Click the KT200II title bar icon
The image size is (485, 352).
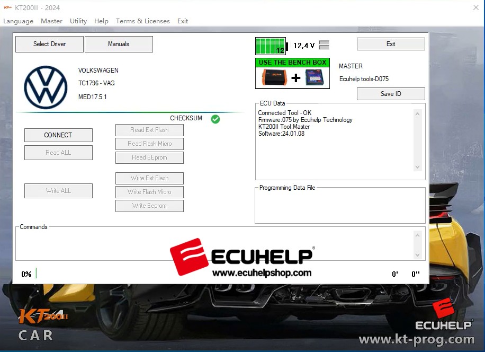[8, 7]
